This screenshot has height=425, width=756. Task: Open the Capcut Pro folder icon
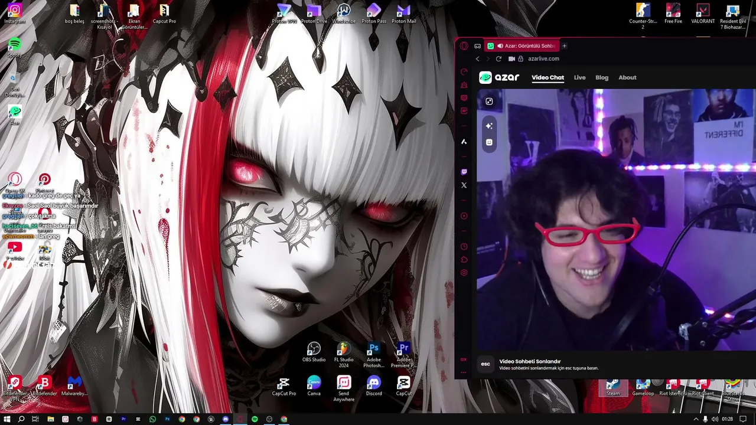pyautogui.click(x=164, y=14)
